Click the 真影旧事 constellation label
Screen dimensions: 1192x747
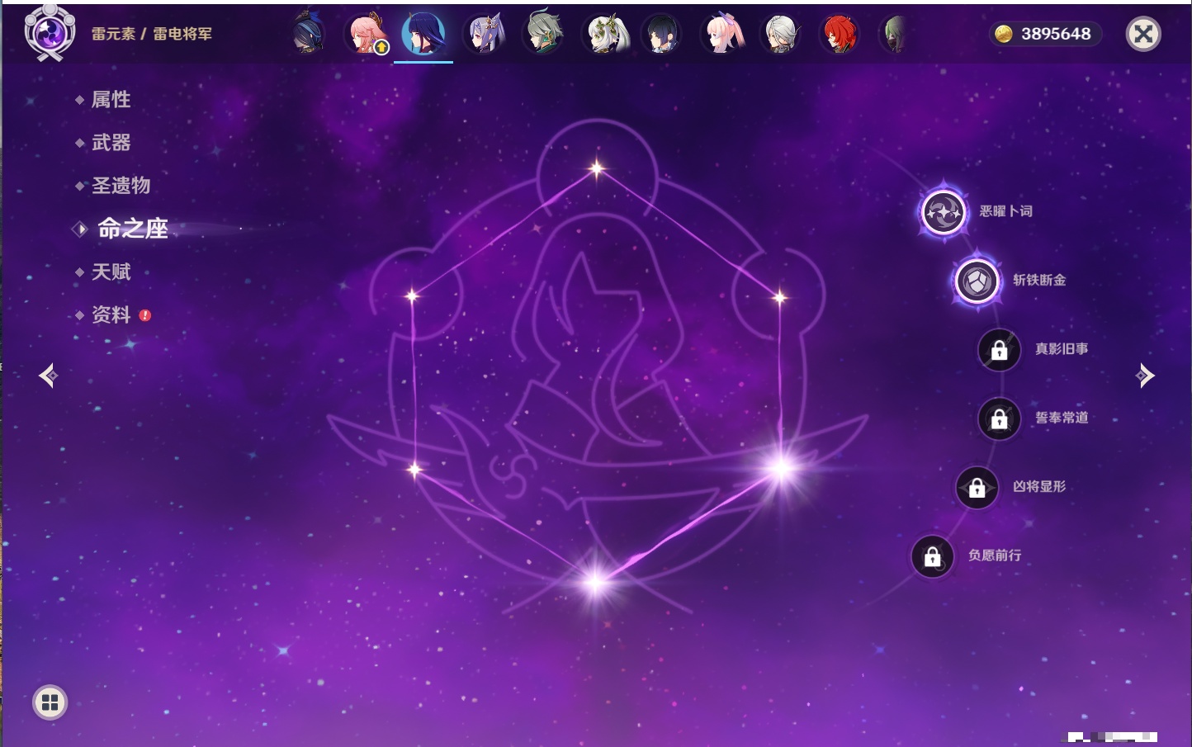(x=1062, y=349)
